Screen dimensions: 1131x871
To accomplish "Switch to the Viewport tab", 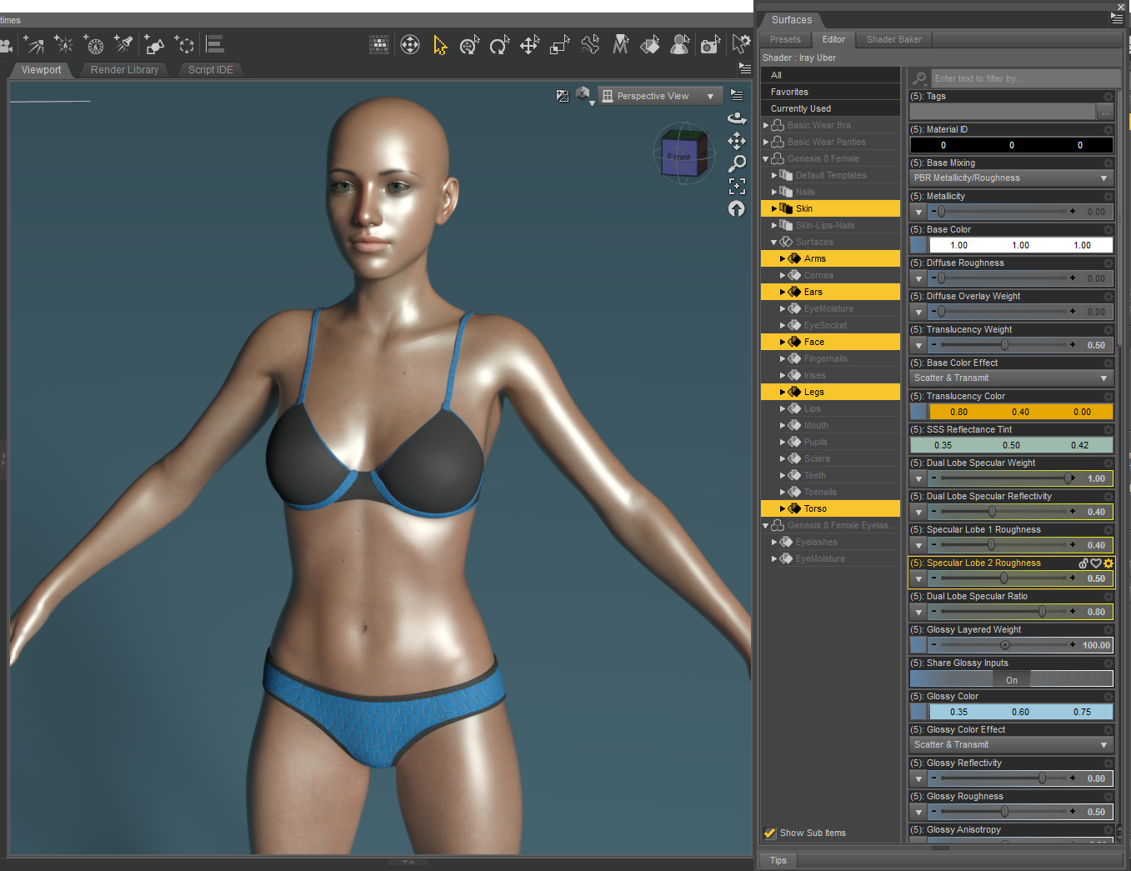I will (42, 70).
